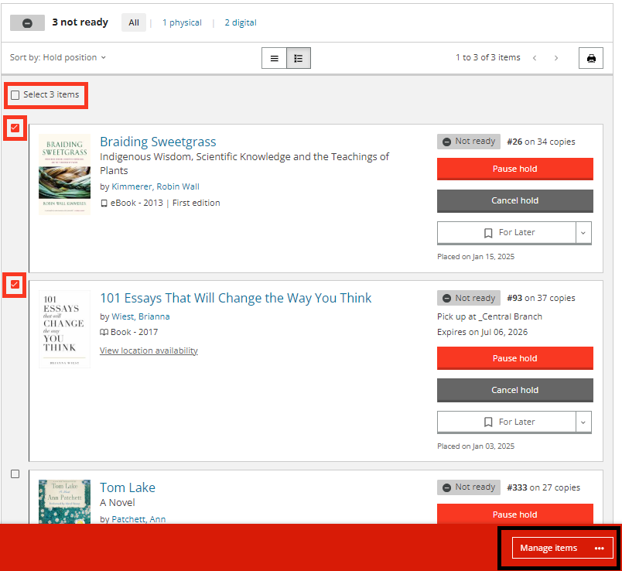
Task: Select the All filter tab
Action: pyautogui.click(x=134, y=22)
